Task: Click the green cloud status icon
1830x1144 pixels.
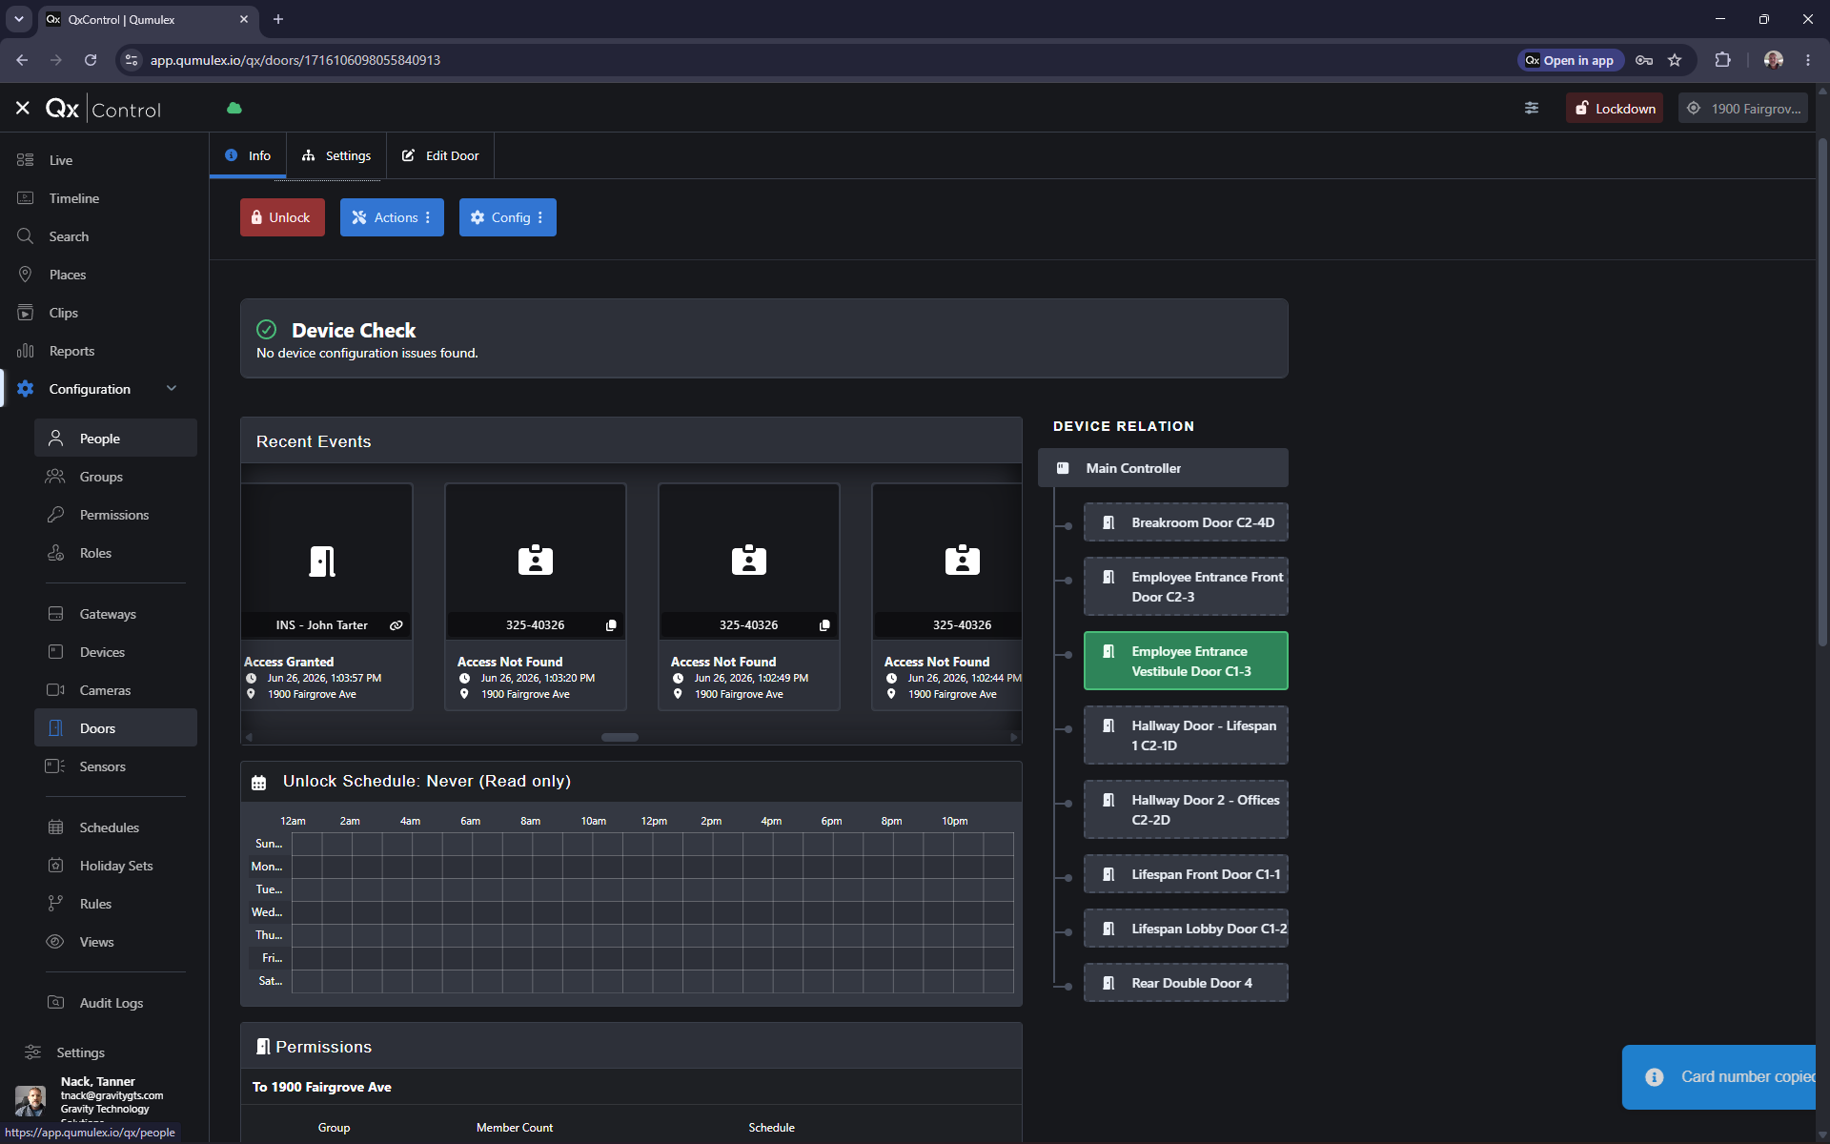Action: (234, 109)
